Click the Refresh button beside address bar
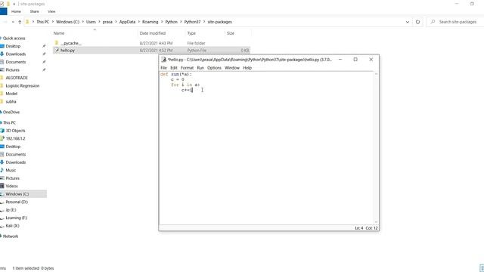Viewport: 484px width, 272px height. click(417, 22)
